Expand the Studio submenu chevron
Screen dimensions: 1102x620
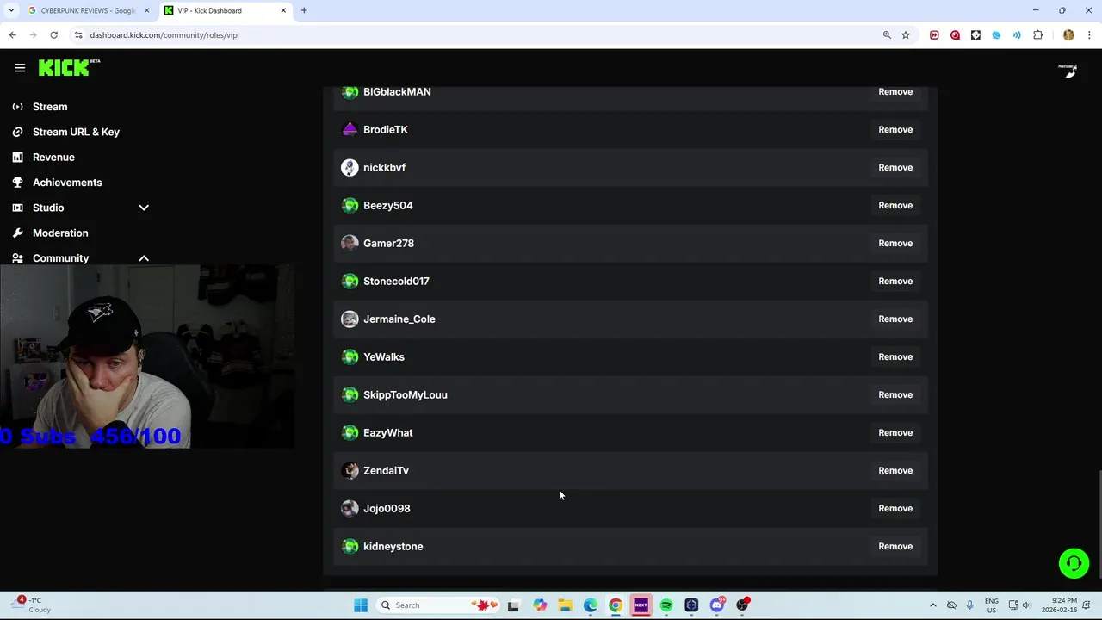144,208
